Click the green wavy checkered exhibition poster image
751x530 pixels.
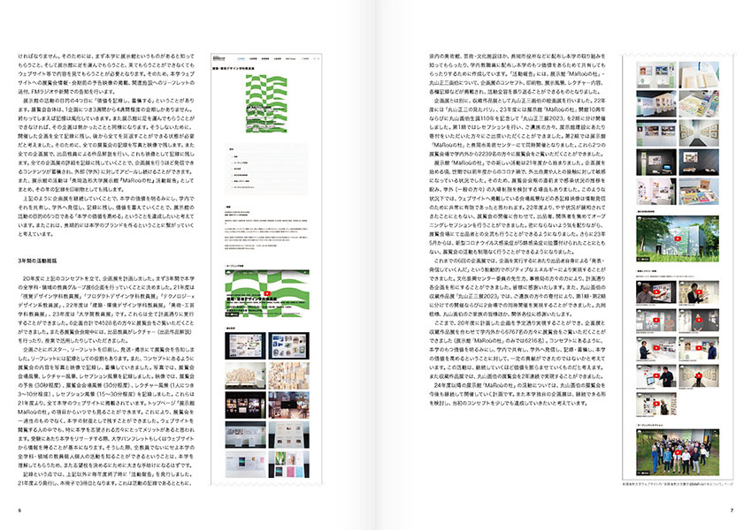point(266,103)
